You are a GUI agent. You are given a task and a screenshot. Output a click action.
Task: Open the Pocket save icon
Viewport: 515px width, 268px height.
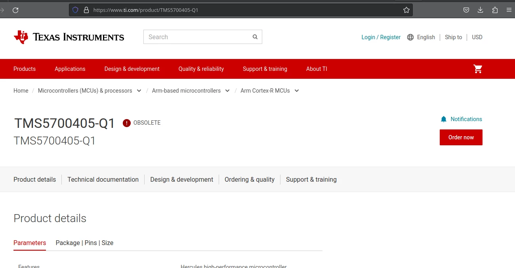466,10
